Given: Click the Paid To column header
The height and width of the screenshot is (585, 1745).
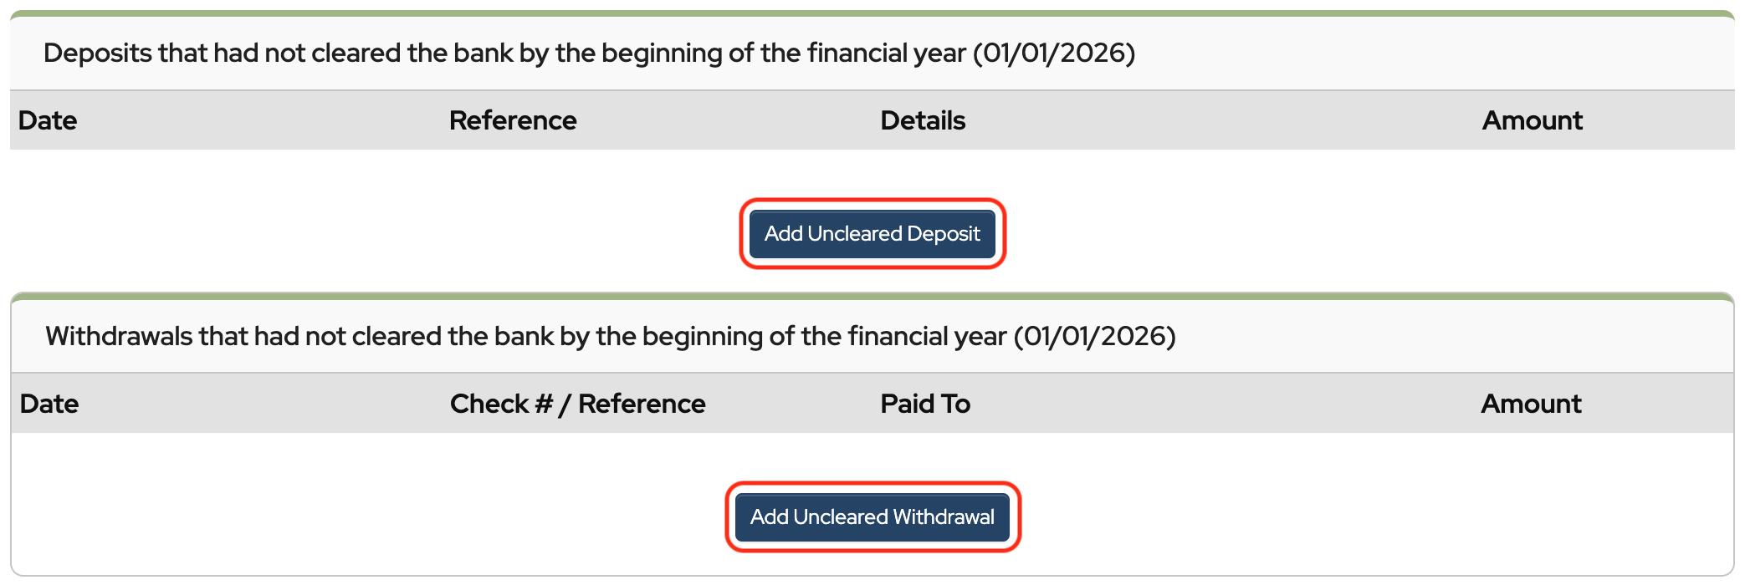Looking at the screenshot, I should (x=925, y=404).
